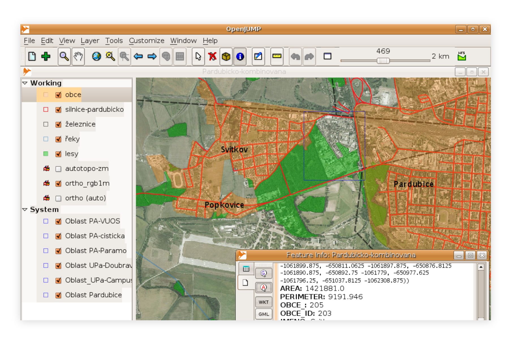Click the zoom scale slider handle

[383, 61]
